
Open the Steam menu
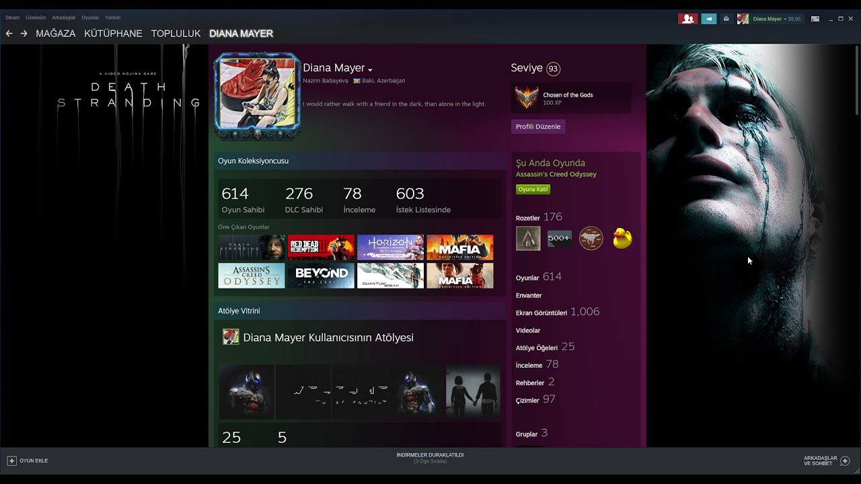(12, 17)
